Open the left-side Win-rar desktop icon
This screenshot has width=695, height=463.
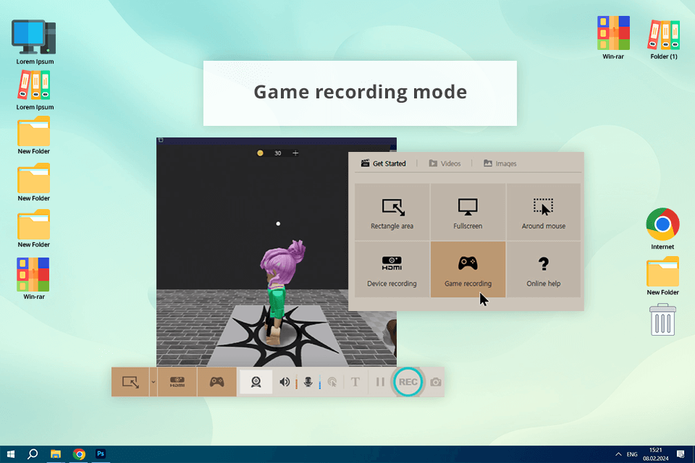[x=34, y=279]
